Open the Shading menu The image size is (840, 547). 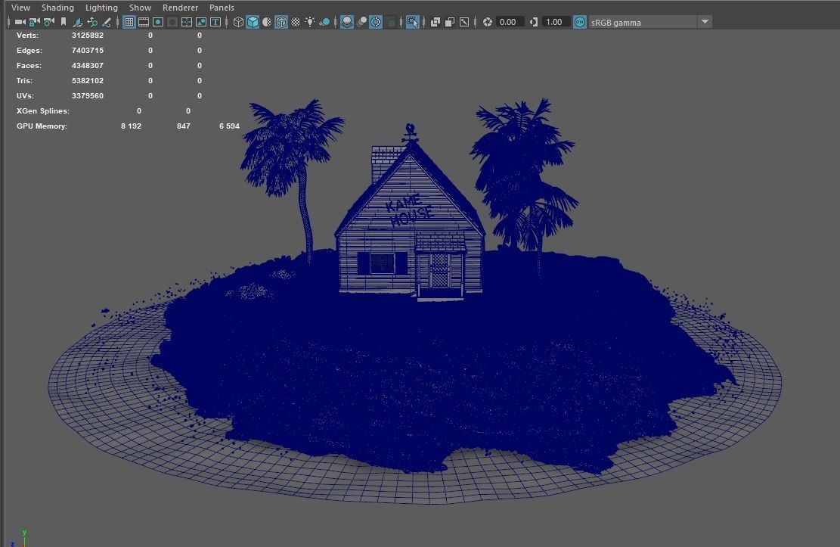click(58, 8)
